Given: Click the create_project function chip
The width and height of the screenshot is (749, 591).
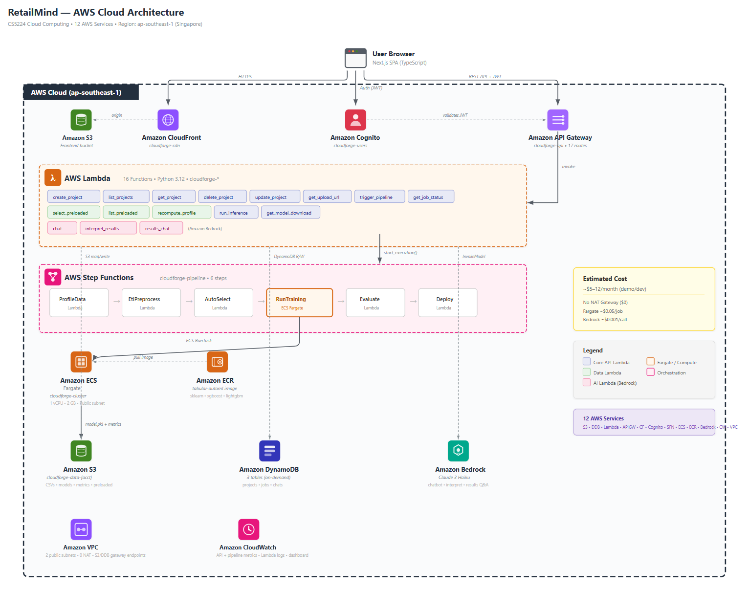Looking at the screenshot, I should pyautogui.click(x=74, y=197).
